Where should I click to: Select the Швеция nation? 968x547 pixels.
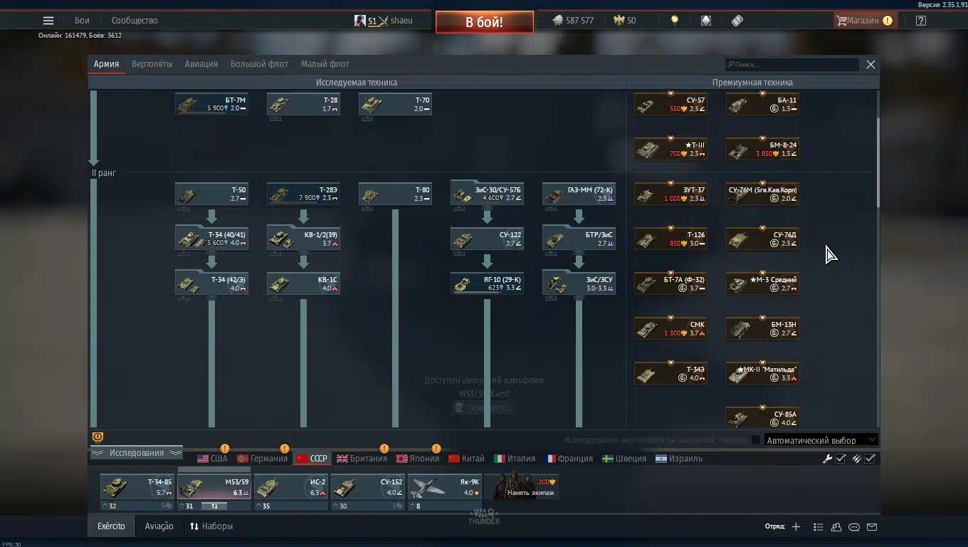pos(625,459)
